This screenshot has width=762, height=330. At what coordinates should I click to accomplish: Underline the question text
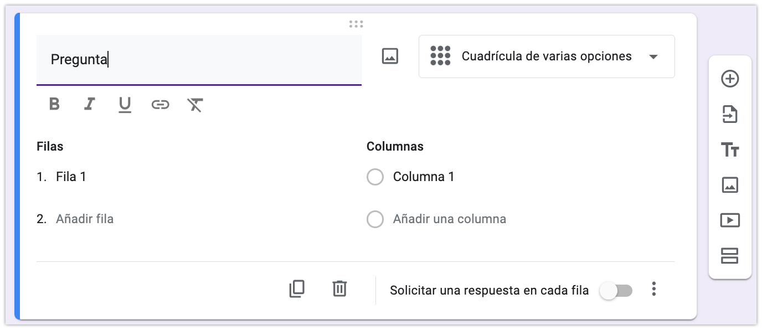(125, 104)
